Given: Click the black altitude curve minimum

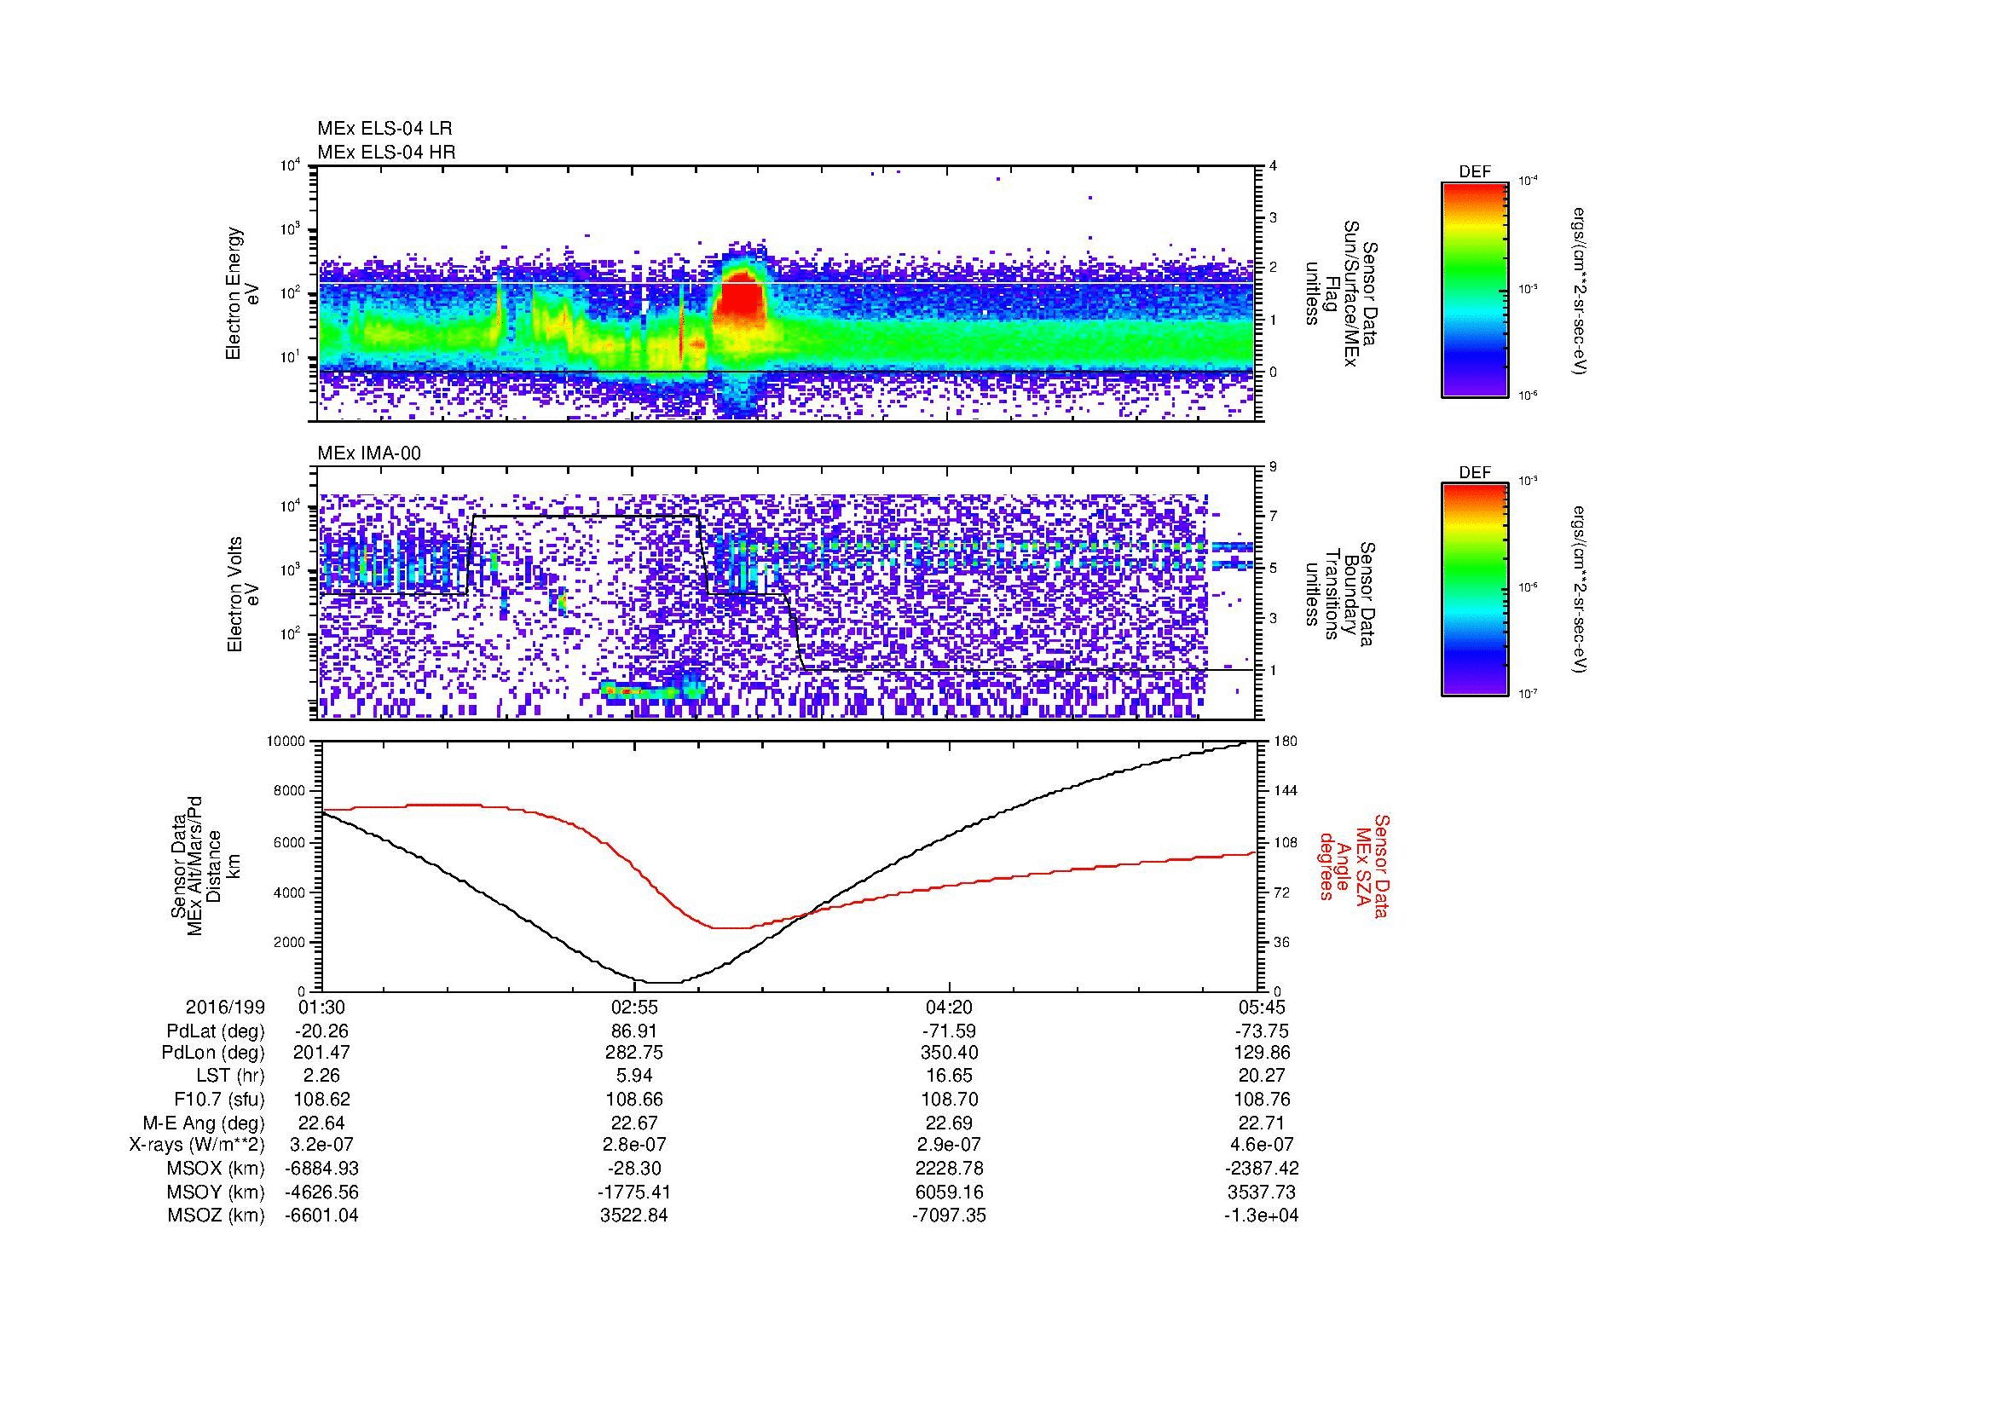Looking at the screenshot, I should coord(665,982).
